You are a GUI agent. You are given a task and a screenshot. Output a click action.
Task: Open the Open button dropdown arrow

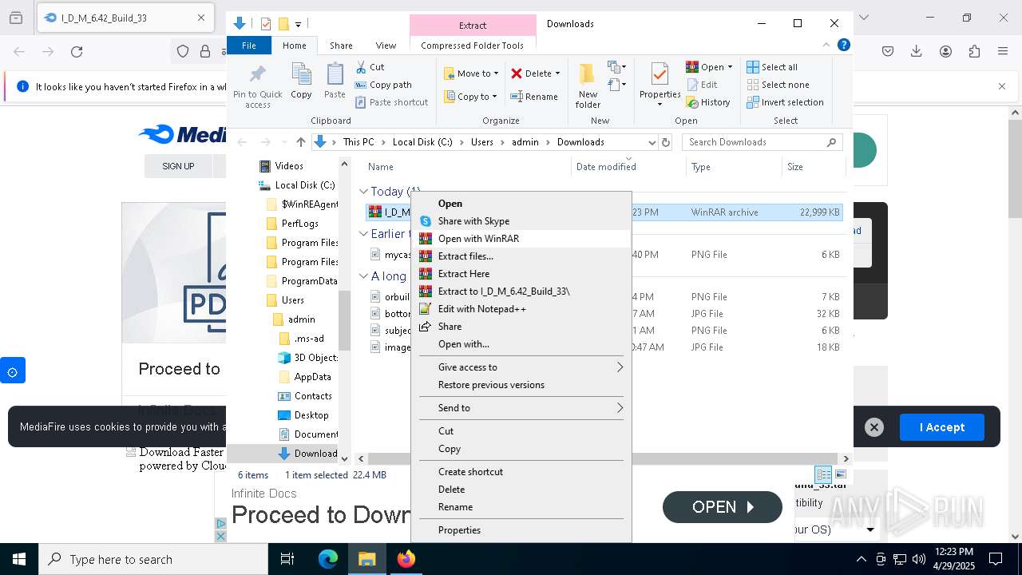[x=730, y=67]
